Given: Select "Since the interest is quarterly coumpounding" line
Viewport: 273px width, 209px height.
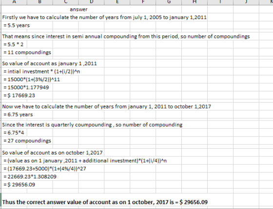Looking at the screenshot, I should 92,125.
